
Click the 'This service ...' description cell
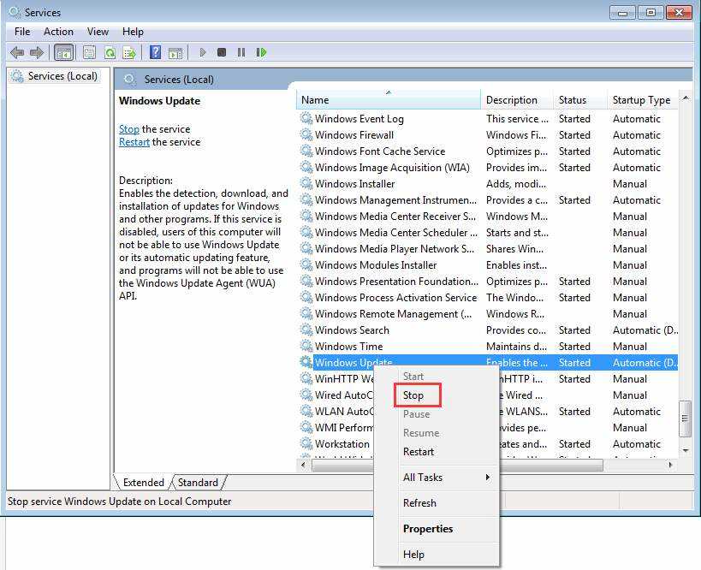click(x=517, y=118)
